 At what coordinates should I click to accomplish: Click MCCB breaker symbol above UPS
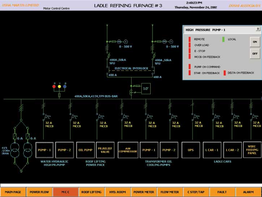click(195, 117)
